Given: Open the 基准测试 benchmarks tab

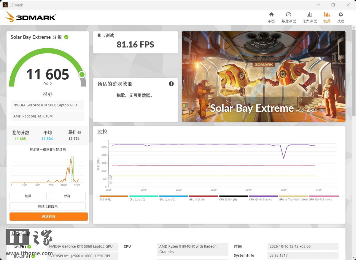Looking at the screenshot, I should (289, 18).
